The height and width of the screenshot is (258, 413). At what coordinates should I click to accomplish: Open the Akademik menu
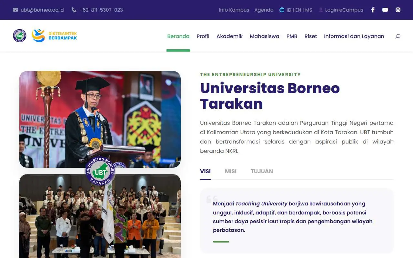[x=229, y=36]
